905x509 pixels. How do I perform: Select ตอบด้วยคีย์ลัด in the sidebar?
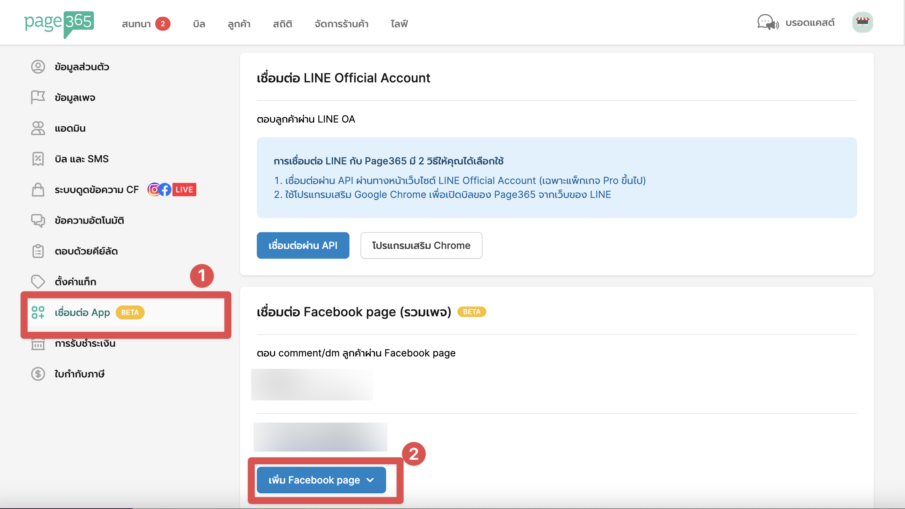(86, 251)
